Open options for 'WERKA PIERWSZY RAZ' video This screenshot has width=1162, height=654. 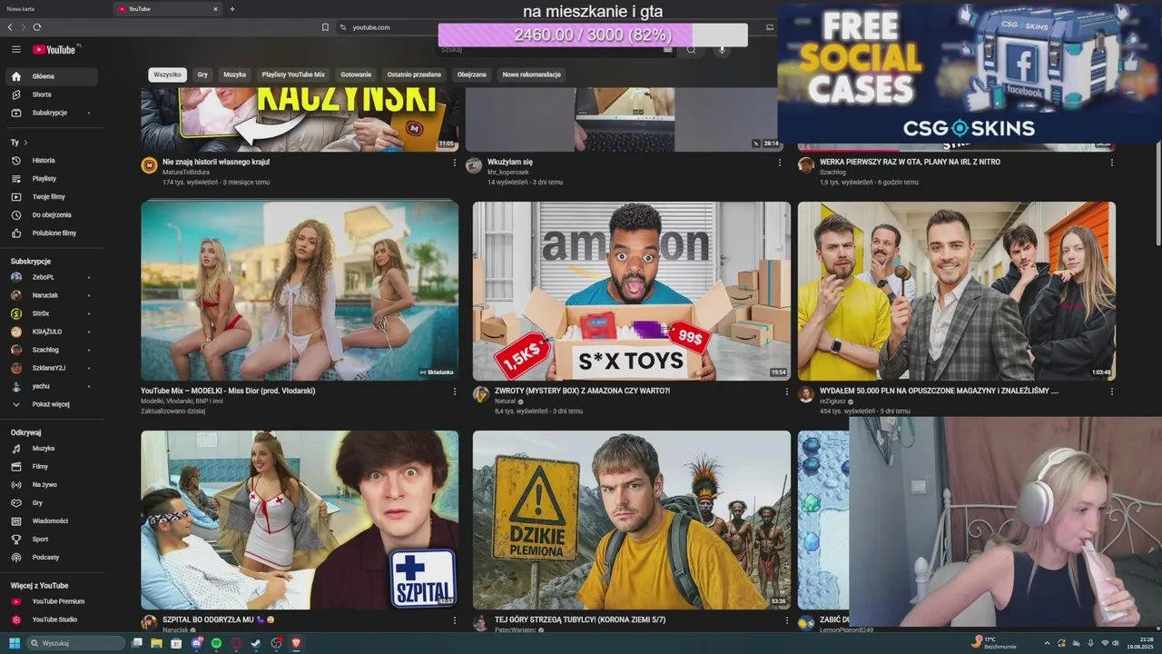tap(1111, 163)
